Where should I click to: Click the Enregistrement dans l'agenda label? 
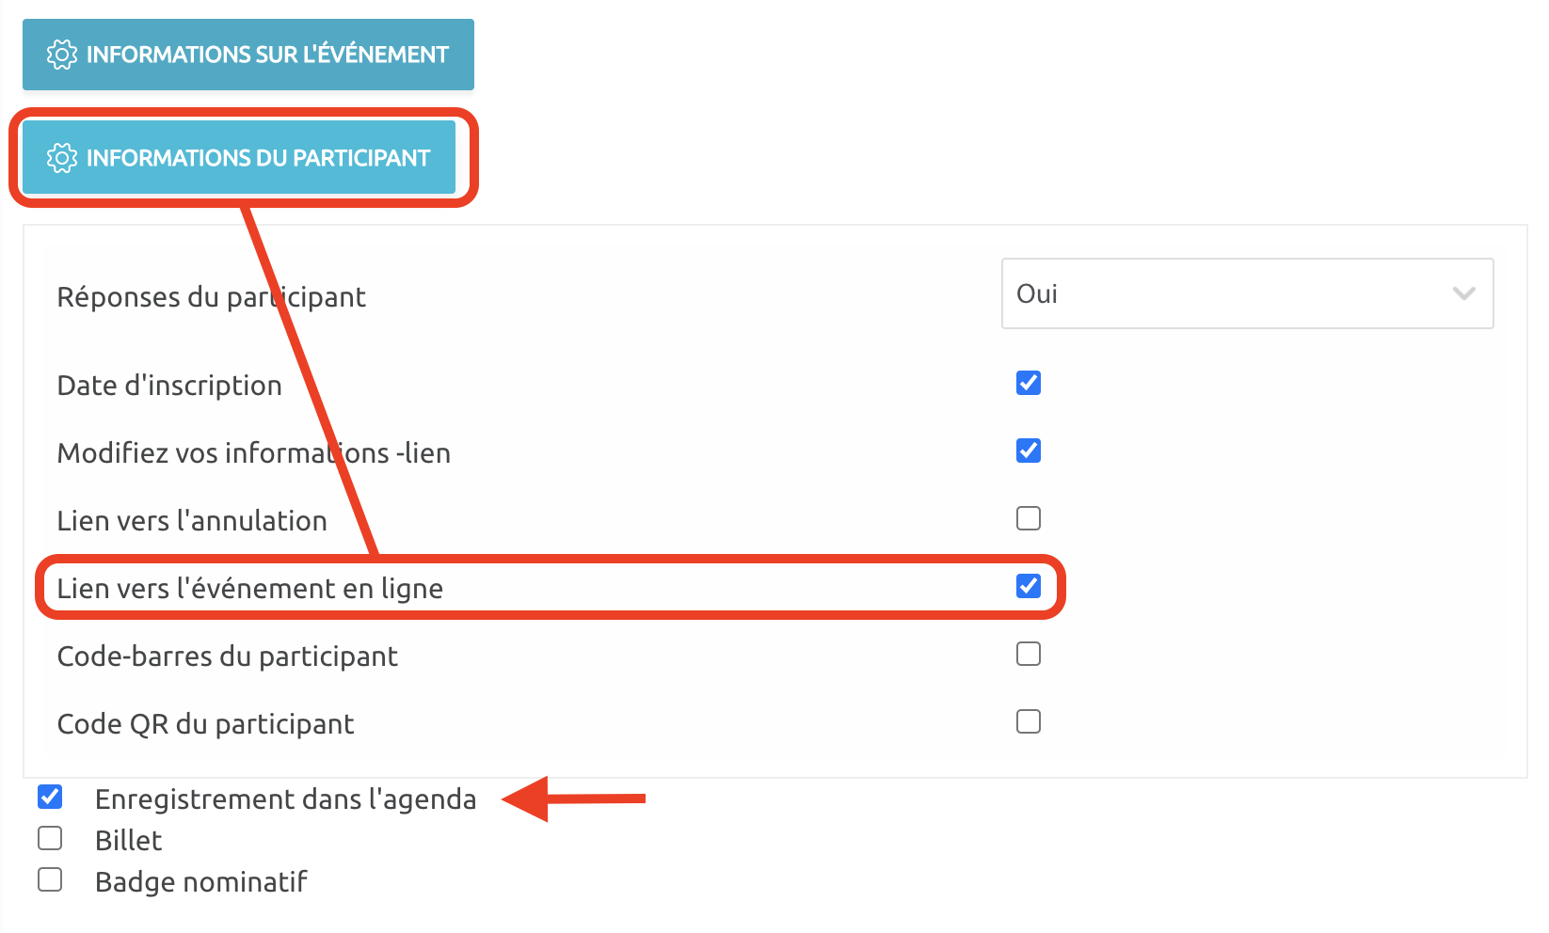(285, 799)
